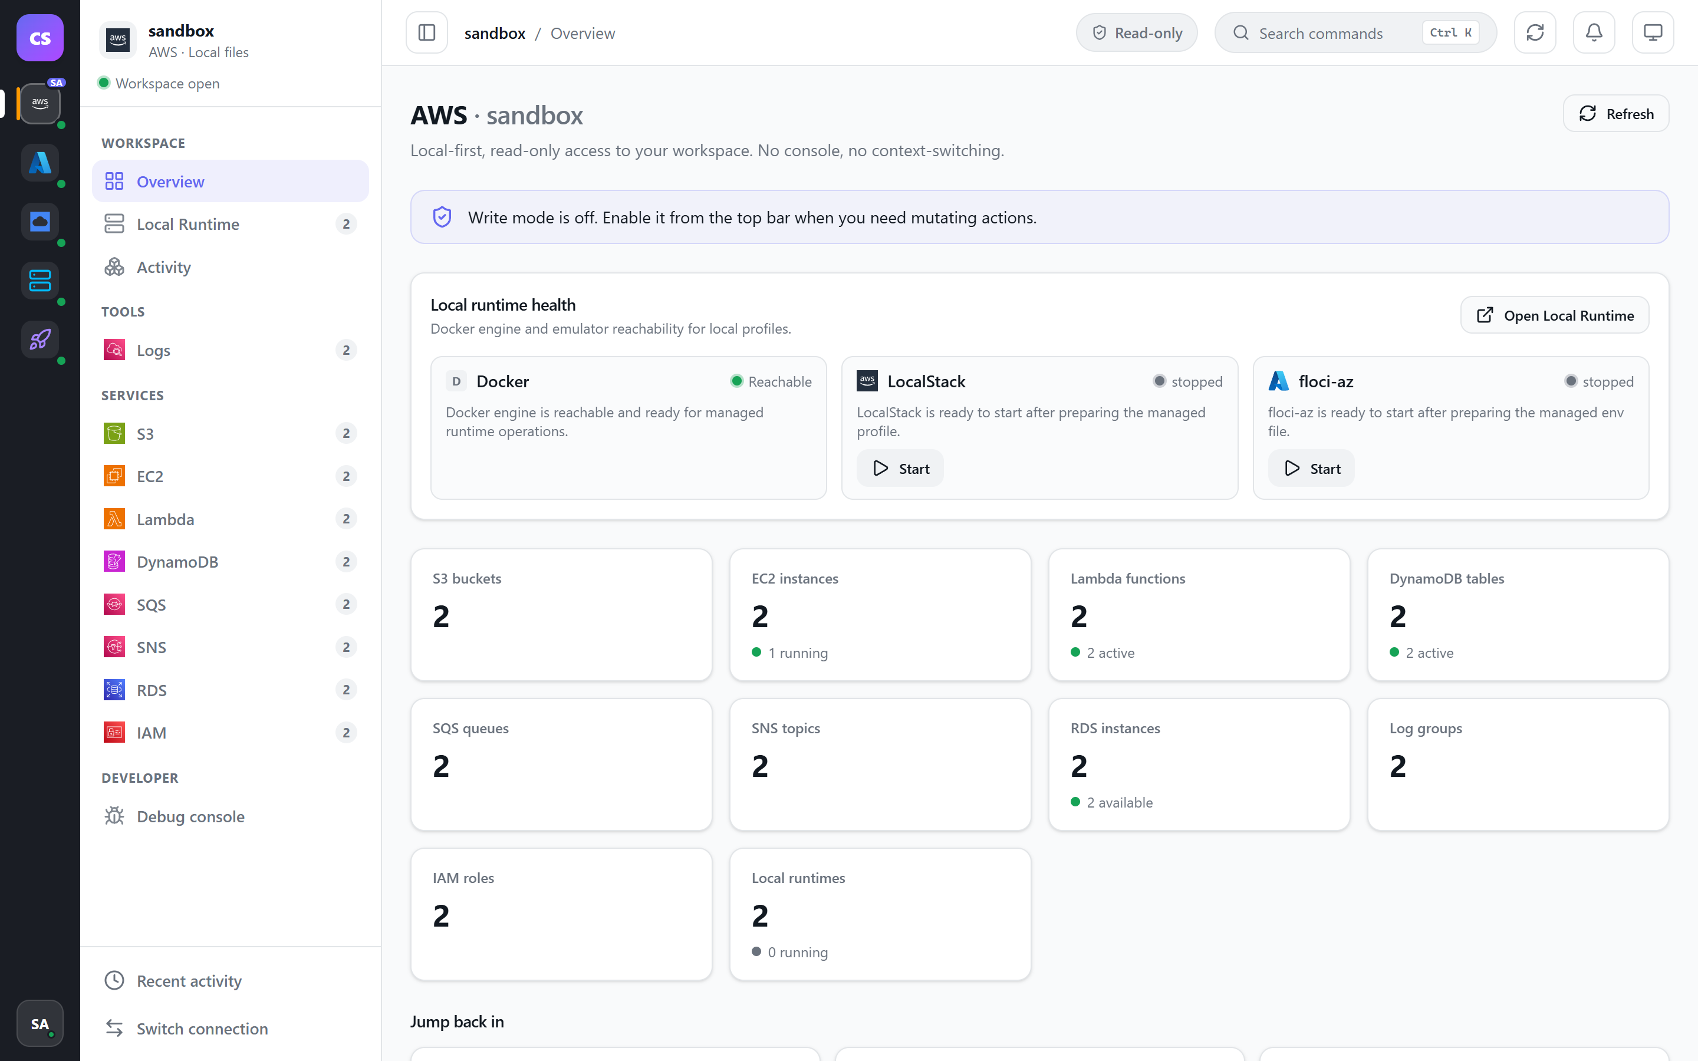Open the notifications bell
Screen dimensions: 1698x1061
1594,33
